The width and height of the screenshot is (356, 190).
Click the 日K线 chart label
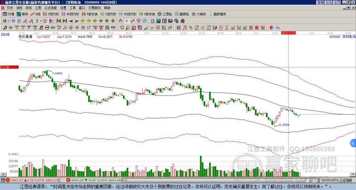(x=5, y=34)
